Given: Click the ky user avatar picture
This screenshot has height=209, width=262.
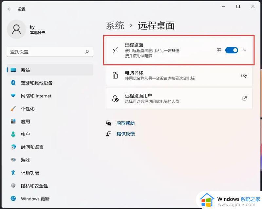Looking at the screenshot, I should 16,29.
